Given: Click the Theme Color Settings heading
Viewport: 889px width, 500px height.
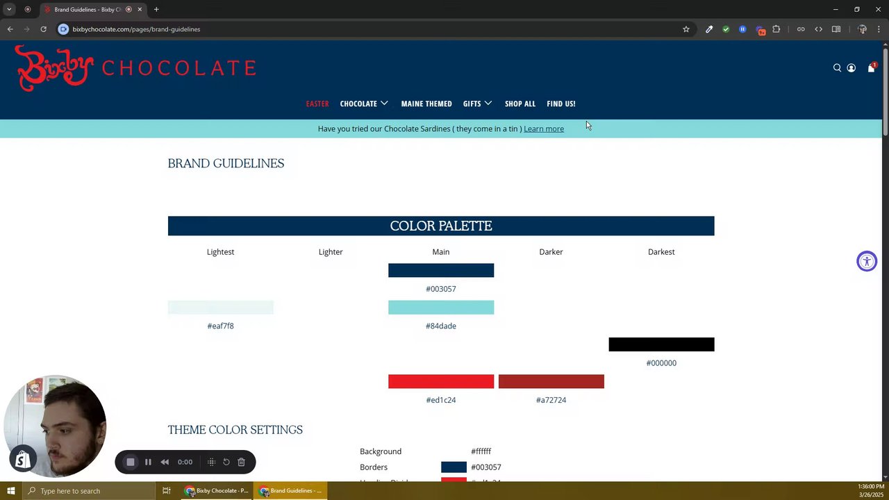Looking at the screenshot, I should pos(235,430).
